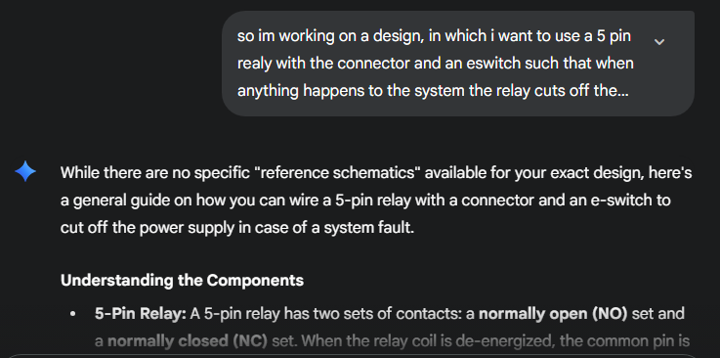Click the "Understanding the Components" heading
This screenshot has height=358, width=720.
click(182, 281)
